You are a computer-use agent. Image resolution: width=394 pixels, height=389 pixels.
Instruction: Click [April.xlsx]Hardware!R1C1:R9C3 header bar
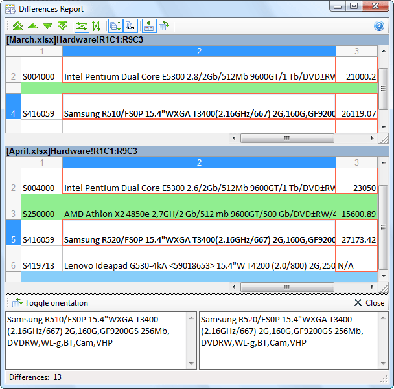(x=197, y=151)
